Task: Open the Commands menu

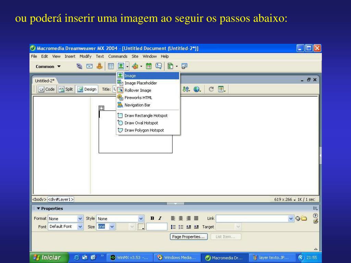Action: [118, 57]
